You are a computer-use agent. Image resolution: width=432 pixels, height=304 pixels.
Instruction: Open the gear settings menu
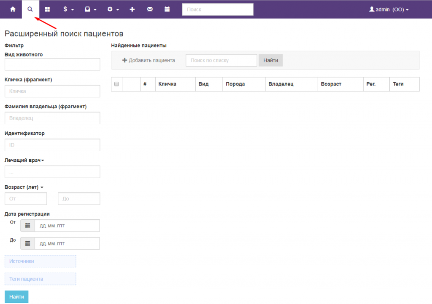click(x=113, y=9)
